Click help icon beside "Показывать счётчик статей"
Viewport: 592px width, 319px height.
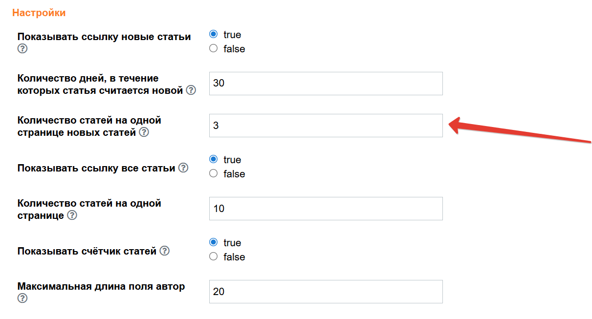pyautogui.click(x=165, y=251)
